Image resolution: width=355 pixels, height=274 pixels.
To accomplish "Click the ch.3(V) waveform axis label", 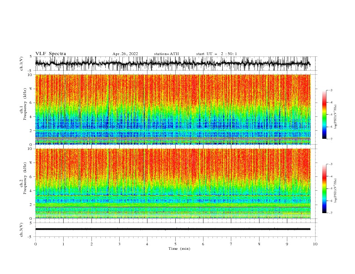I will click(22, 230).
